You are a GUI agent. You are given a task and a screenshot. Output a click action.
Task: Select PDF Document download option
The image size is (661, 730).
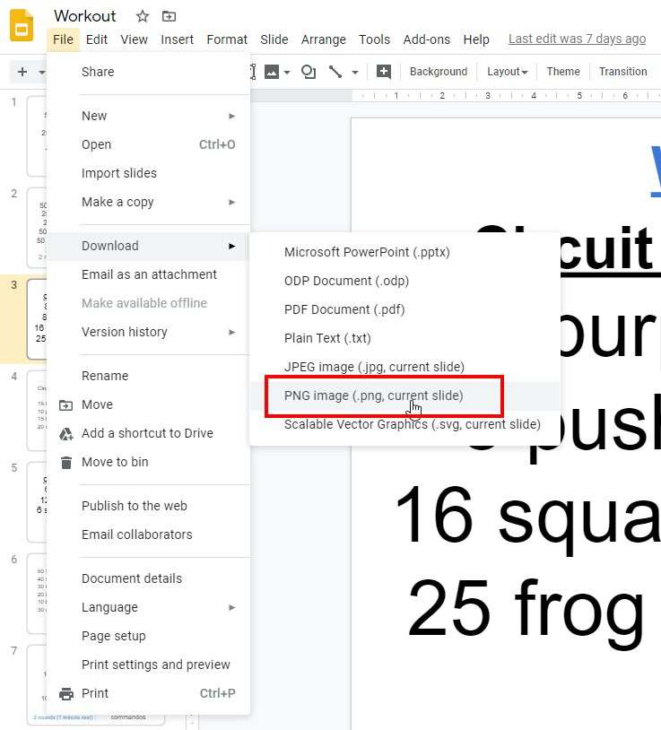[344, 309]
